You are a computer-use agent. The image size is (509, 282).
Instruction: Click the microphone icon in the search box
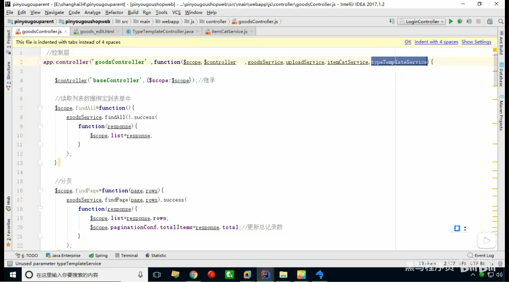tap(141, 275)
